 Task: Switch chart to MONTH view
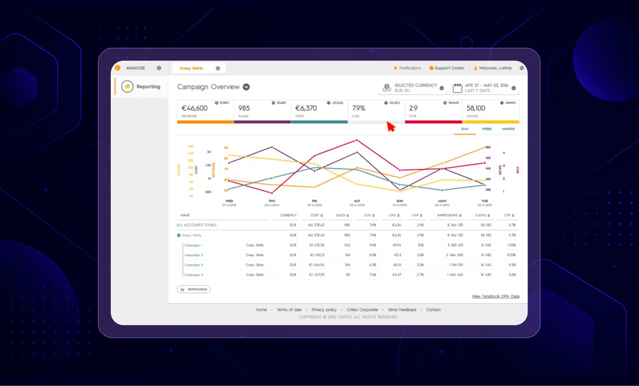coord(508,129)
